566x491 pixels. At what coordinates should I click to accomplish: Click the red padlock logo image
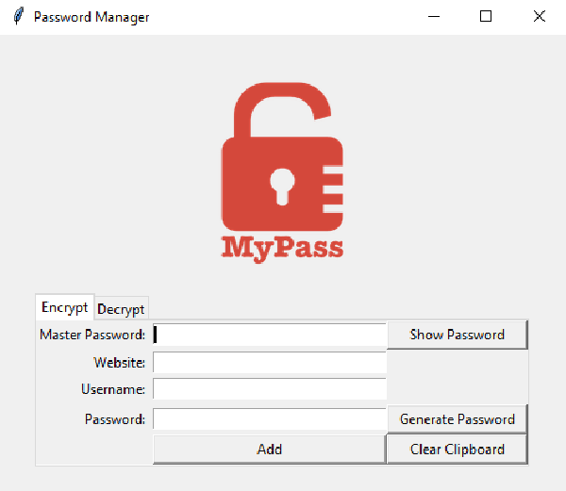282,155
